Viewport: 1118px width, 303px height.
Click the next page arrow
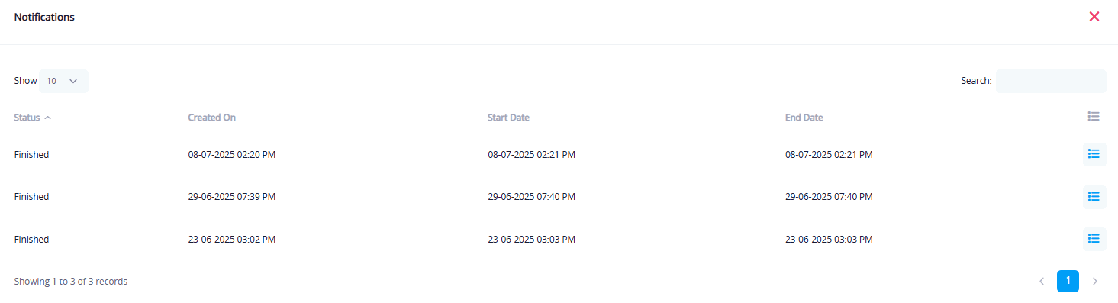[x=1095, y=282]
